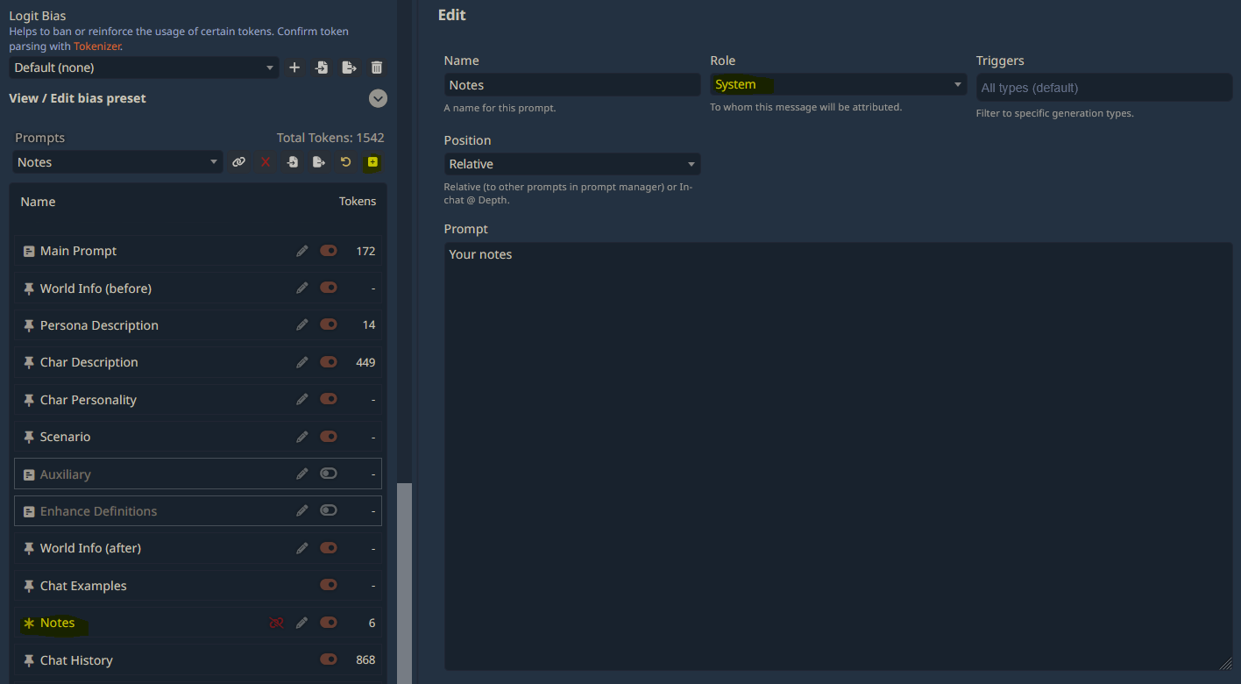The width and height of the screenshot is (1241, 684).
Task: Enable the Auxiliary prompt
Action: [x=329, y=474]
